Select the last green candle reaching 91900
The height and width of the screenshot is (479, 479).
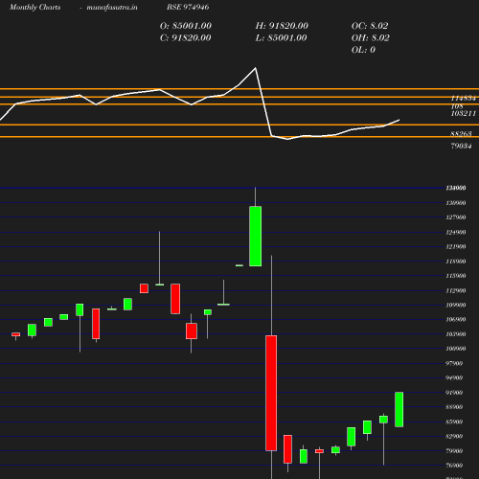399,409
